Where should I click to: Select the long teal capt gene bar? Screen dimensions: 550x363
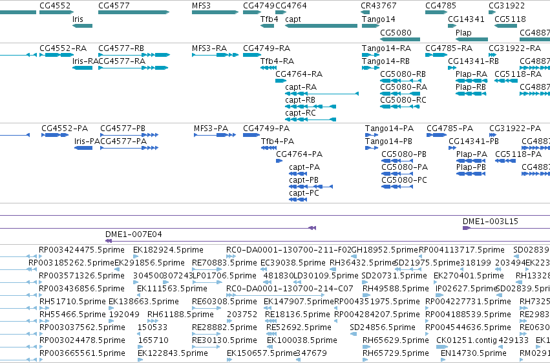[x=321, y=26]
